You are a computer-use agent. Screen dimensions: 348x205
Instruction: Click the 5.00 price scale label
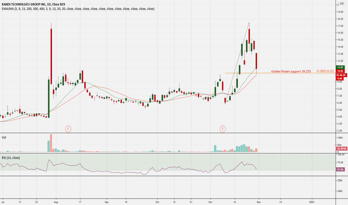pos(340,110)
